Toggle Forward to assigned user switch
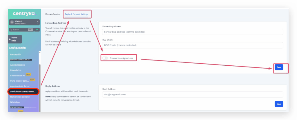 point(105,58)
